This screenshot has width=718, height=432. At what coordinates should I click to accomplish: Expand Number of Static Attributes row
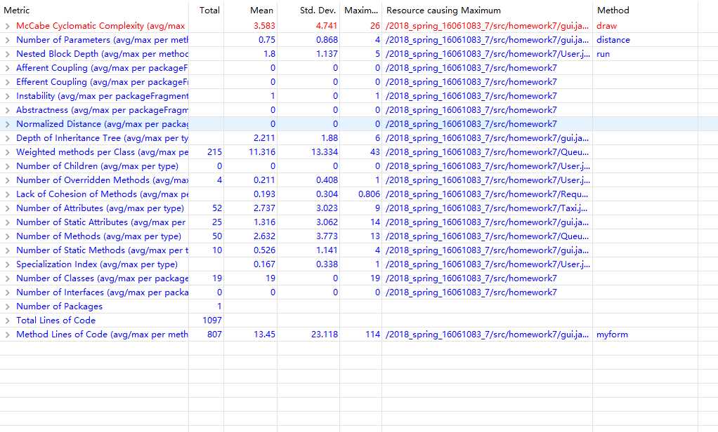[x=7, y=222]
